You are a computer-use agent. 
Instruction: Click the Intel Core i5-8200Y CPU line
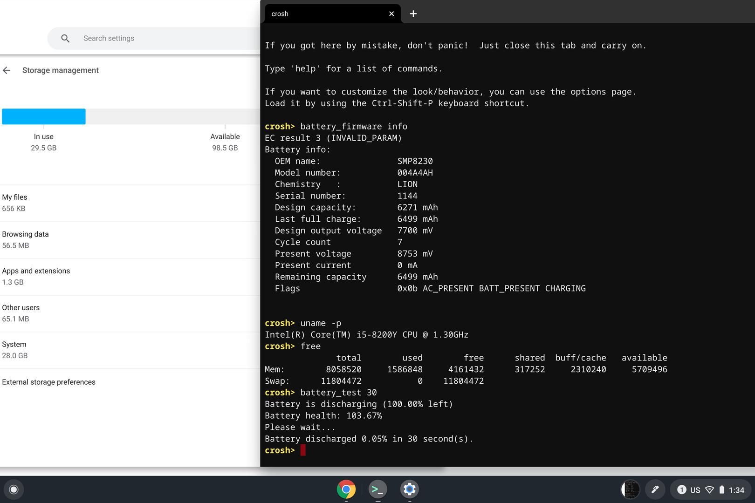coord(366,334)
